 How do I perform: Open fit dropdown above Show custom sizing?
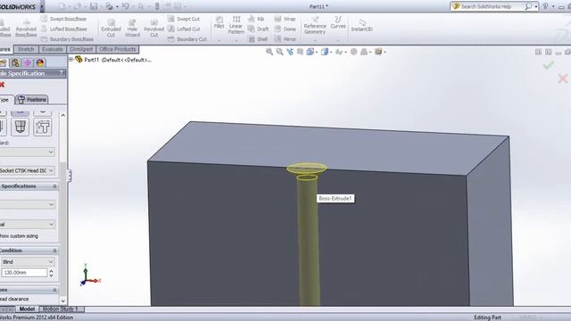tap(28, 225)
